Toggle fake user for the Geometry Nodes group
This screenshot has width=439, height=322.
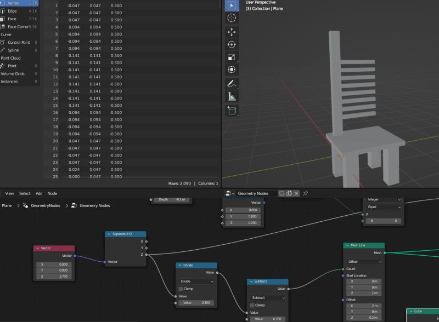tap(282, 194)
